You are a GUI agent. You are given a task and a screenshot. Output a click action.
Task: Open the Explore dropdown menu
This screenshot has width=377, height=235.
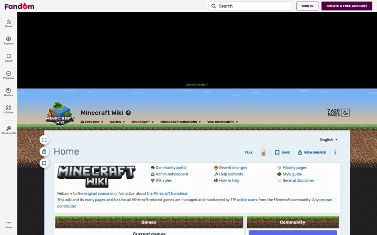pyautogui.click(x=92, y=122)
